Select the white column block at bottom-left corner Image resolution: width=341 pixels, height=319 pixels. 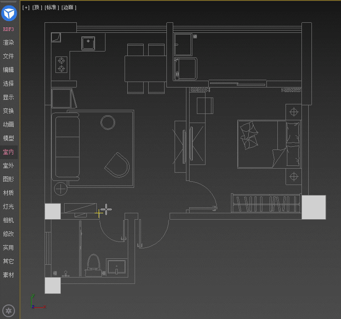tap(53, 285)
